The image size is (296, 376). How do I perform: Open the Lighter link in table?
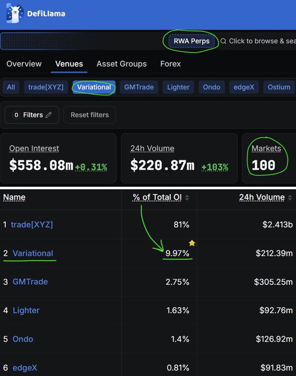(26, 310)
